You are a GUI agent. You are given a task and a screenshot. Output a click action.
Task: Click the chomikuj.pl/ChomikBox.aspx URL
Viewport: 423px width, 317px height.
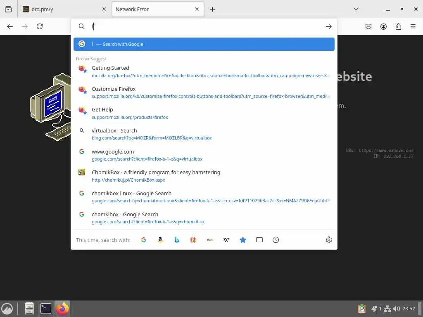pos(128,180)
